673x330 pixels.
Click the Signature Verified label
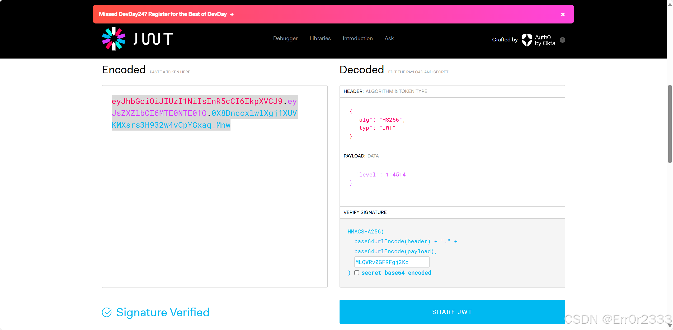click(x=163, y=312)
